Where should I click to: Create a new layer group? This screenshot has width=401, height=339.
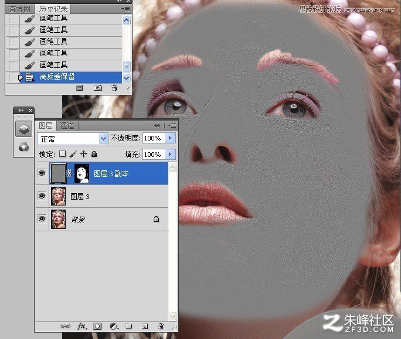tap(129, 326)
